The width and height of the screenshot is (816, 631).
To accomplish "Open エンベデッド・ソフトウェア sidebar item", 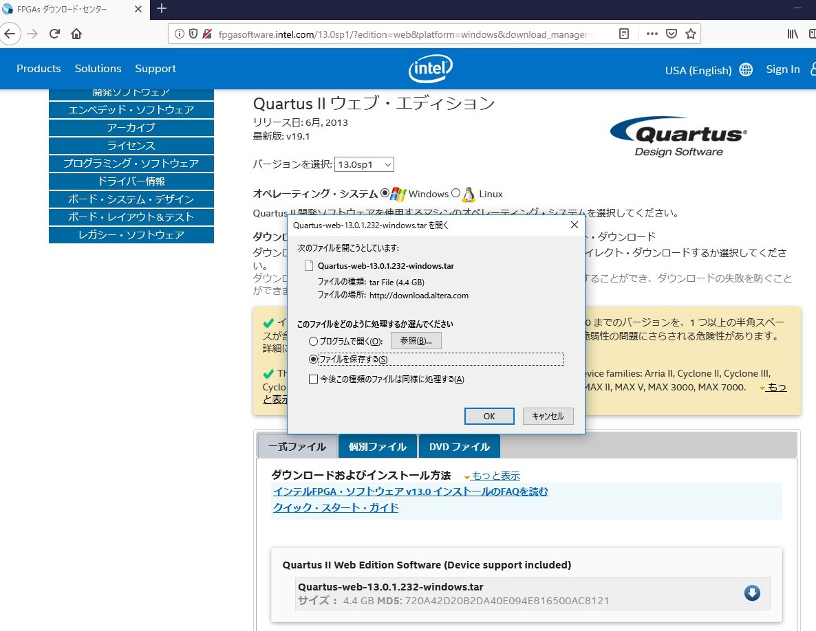I will tap(131, 110).
